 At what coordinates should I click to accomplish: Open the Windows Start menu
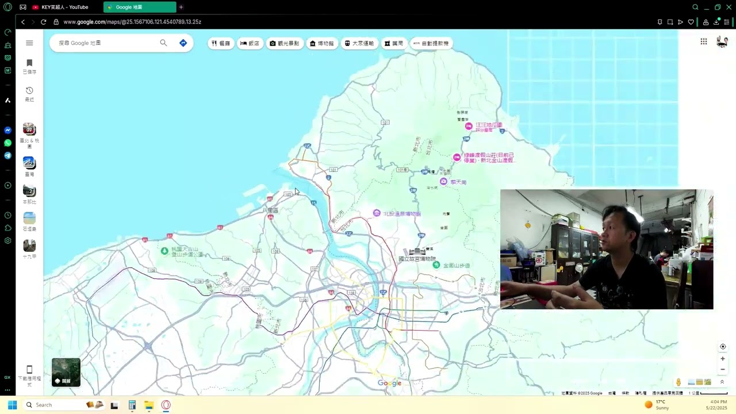[12, 405]
